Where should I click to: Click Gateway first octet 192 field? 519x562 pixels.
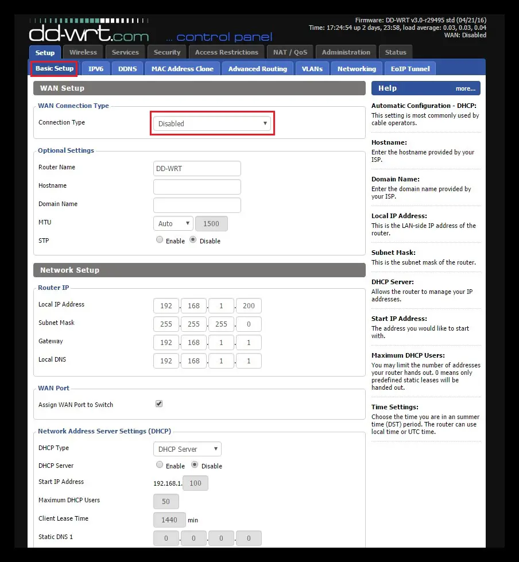166,342
